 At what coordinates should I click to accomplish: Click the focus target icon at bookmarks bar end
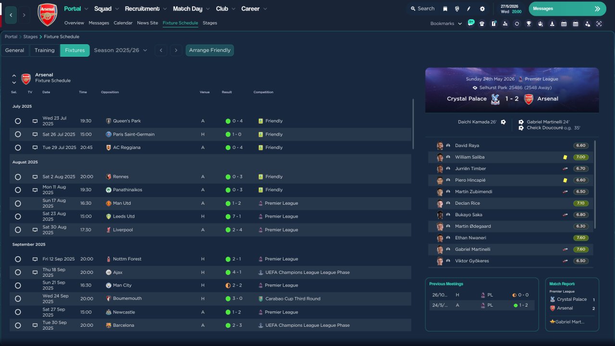[x=599, y=24]
